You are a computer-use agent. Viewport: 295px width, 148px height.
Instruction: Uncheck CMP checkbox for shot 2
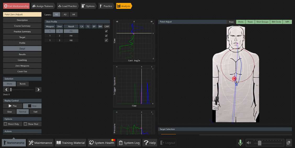click(106, 36)
